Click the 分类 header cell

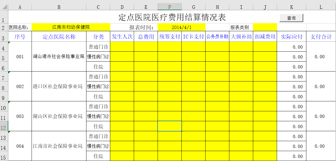coord(98,36)
